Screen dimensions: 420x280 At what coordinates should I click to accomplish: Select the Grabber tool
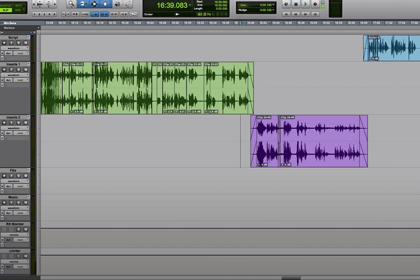[x=105, y=3]
